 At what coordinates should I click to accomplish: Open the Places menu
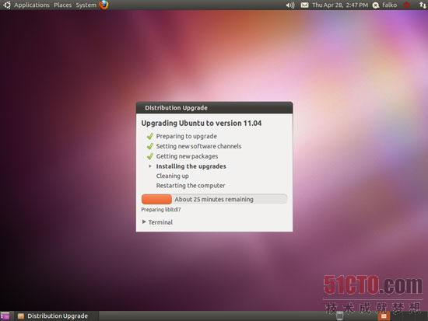point(62,5)
